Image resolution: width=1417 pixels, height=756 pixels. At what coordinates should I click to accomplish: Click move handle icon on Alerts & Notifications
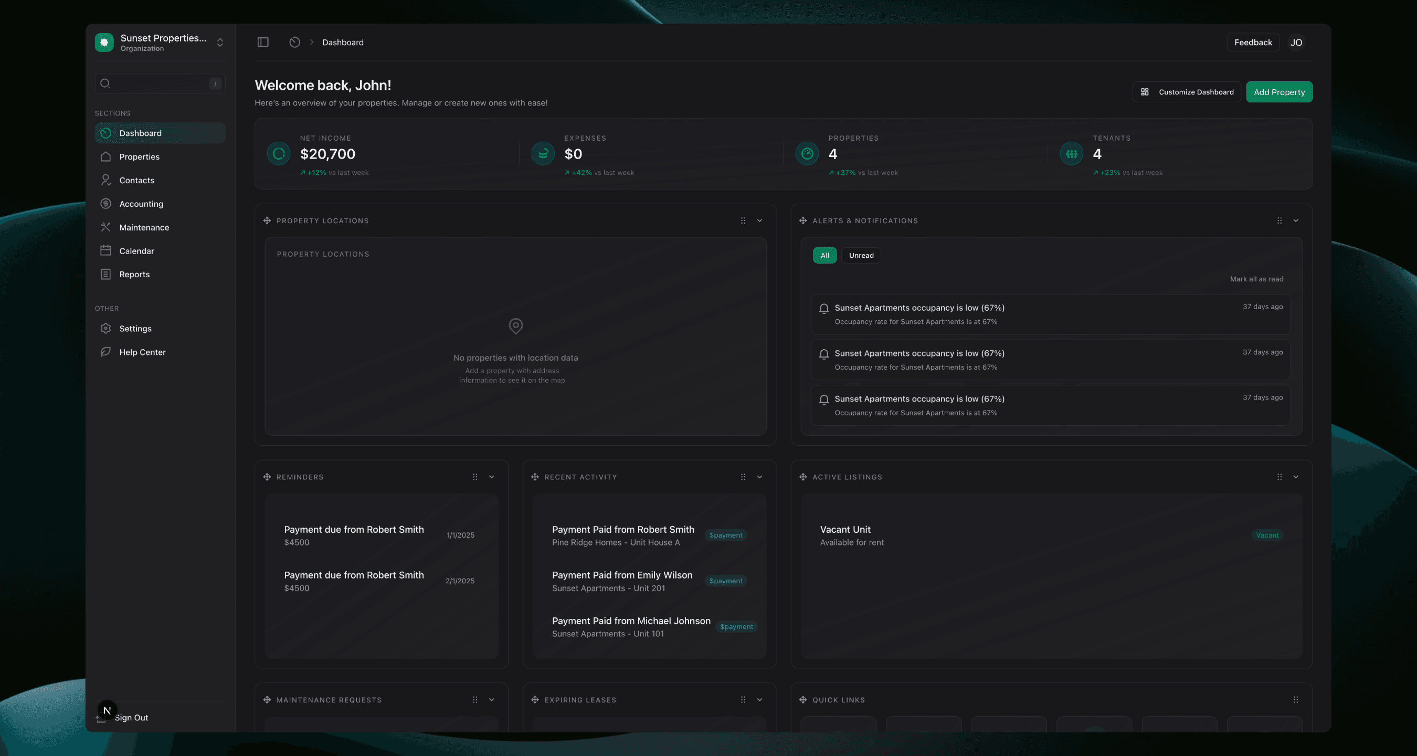point(803,220)
